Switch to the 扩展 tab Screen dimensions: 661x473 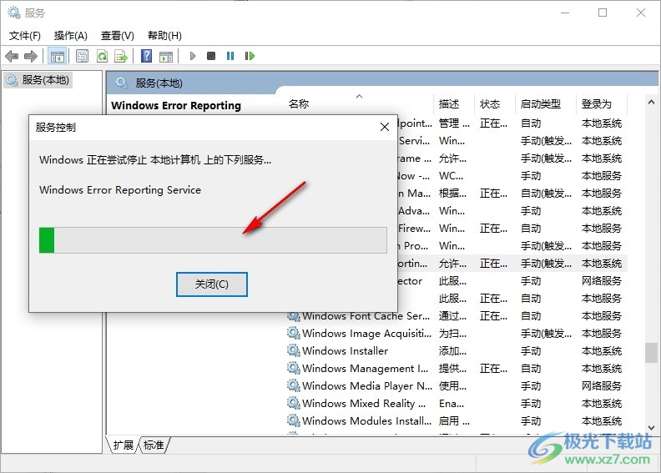[123, 445]
